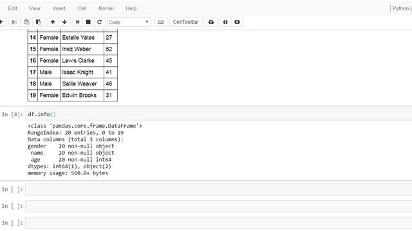Click the Male cell in row 17
412x231 pixels.
tap(49, 72)
